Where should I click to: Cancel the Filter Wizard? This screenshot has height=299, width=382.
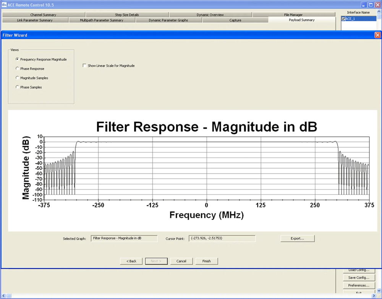point(181,261)
